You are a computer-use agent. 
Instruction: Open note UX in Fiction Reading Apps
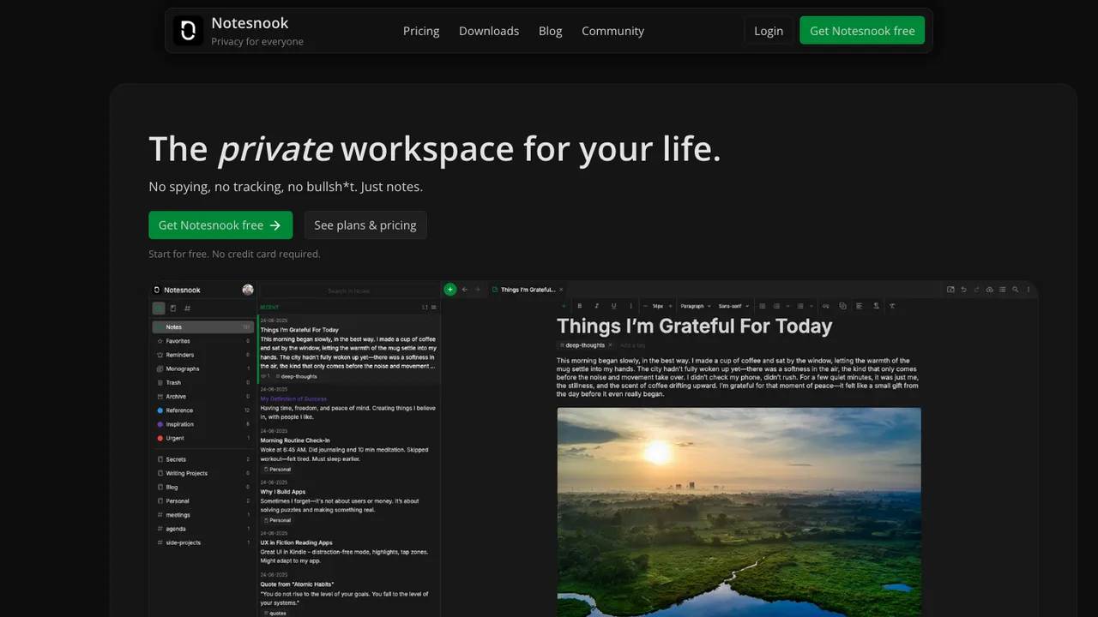point(349,548)
